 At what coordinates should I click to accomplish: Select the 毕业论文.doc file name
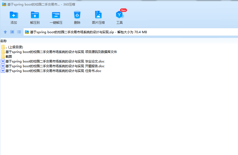coord(55,61)
